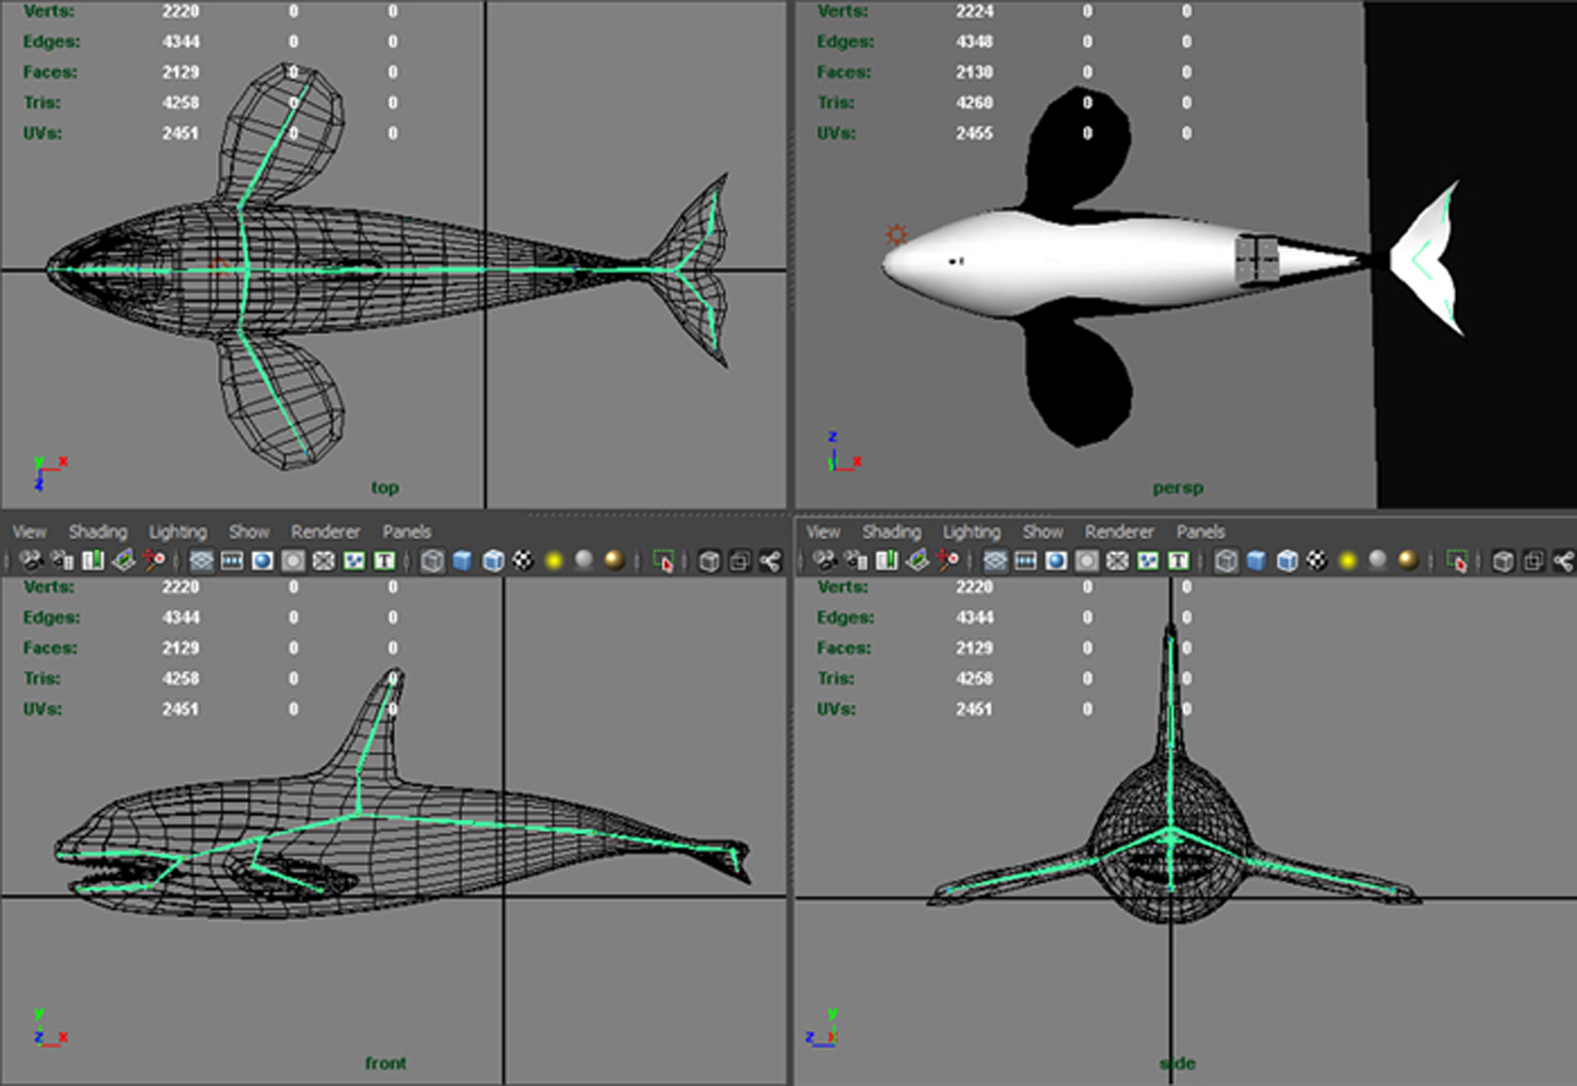
Task: Click Shadows sphere icon in front panel toolbar
Action: pyautogui.click(x=584, y=561)
